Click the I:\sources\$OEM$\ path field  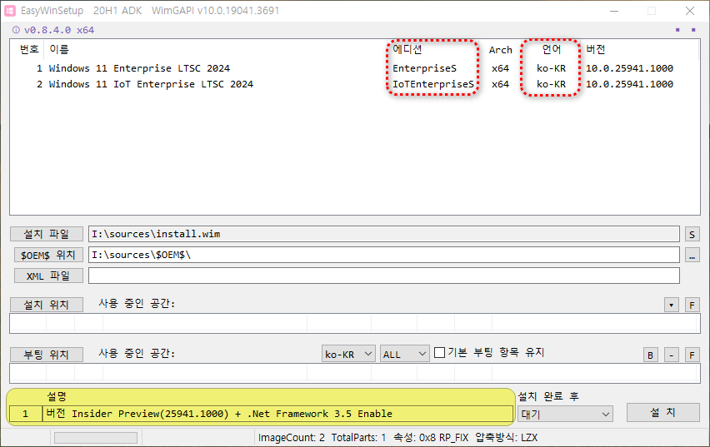click(384, 255)
